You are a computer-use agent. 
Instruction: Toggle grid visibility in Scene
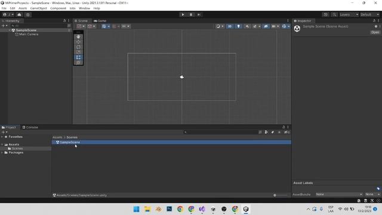[104, 26]
